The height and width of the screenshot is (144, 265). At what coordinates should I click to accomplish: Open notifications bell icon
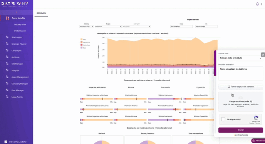pyautogui.click(x=257, y=4)
